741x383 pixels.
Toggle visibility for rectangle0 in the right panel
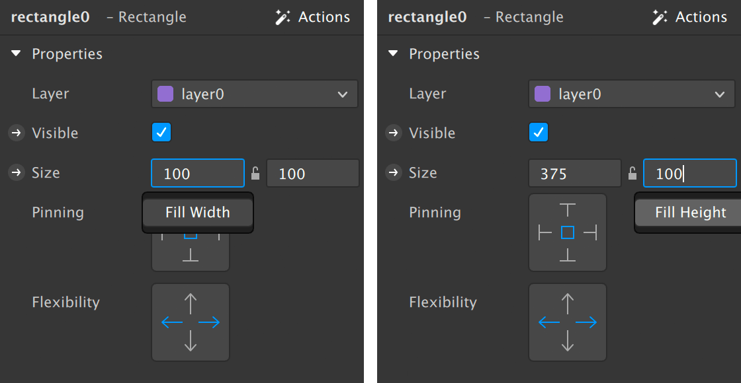[x=538, y=133]
